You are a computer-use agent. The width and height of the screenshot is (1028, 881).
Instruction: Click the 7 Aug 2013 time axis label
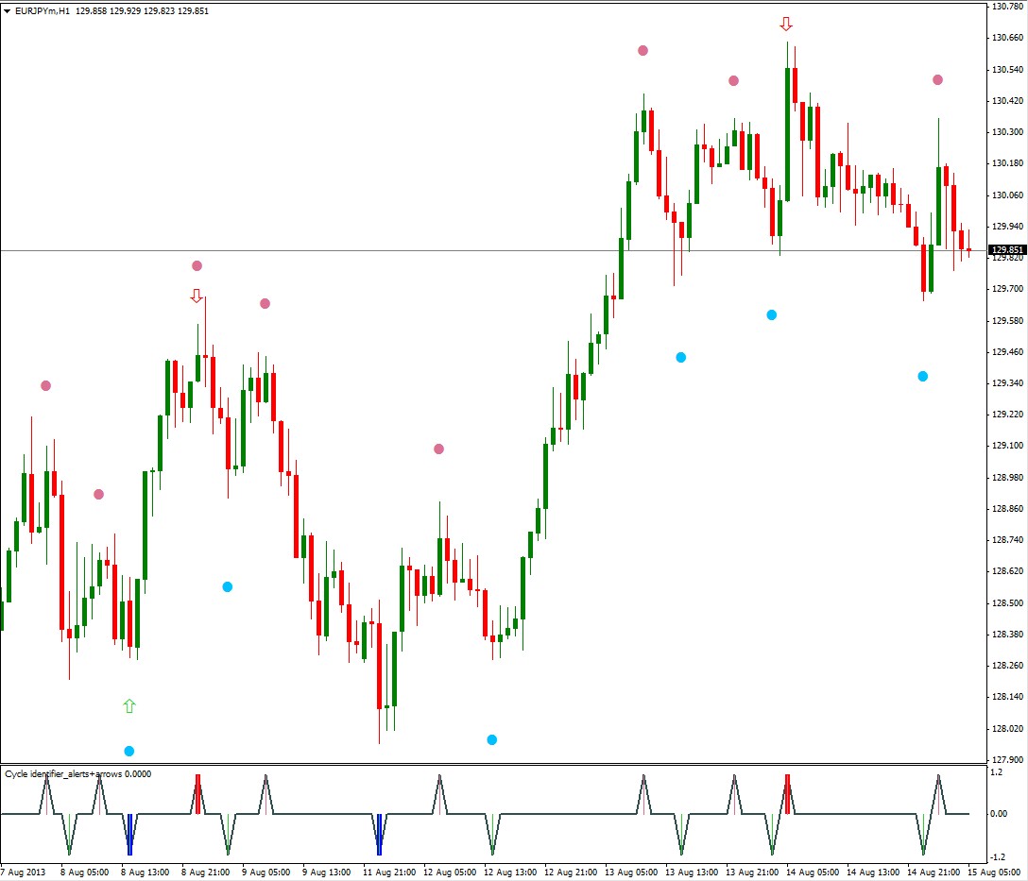(24, 873)
